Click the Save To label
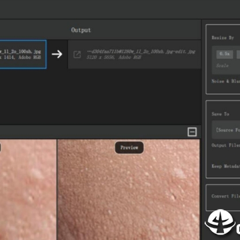240x240 pixels. click(x=220, y=114)
